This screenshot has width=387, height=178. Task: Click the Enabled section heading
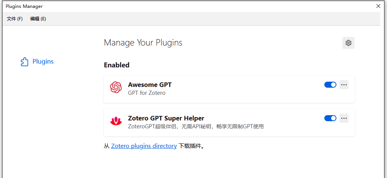(117, 65)
